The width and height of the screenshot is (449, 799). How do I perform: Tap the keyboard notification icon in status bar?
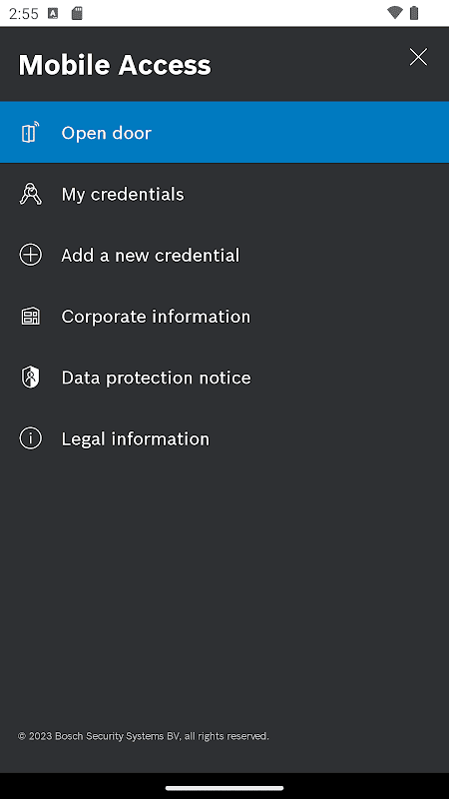pyautogui.click(x=53, y=13)
